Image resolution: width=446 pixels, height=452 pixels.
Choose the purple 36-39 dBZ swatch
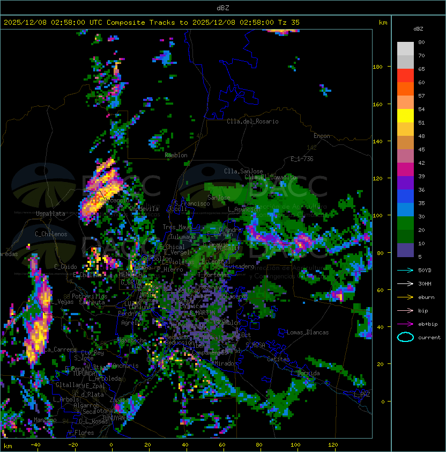click(405, 183)
